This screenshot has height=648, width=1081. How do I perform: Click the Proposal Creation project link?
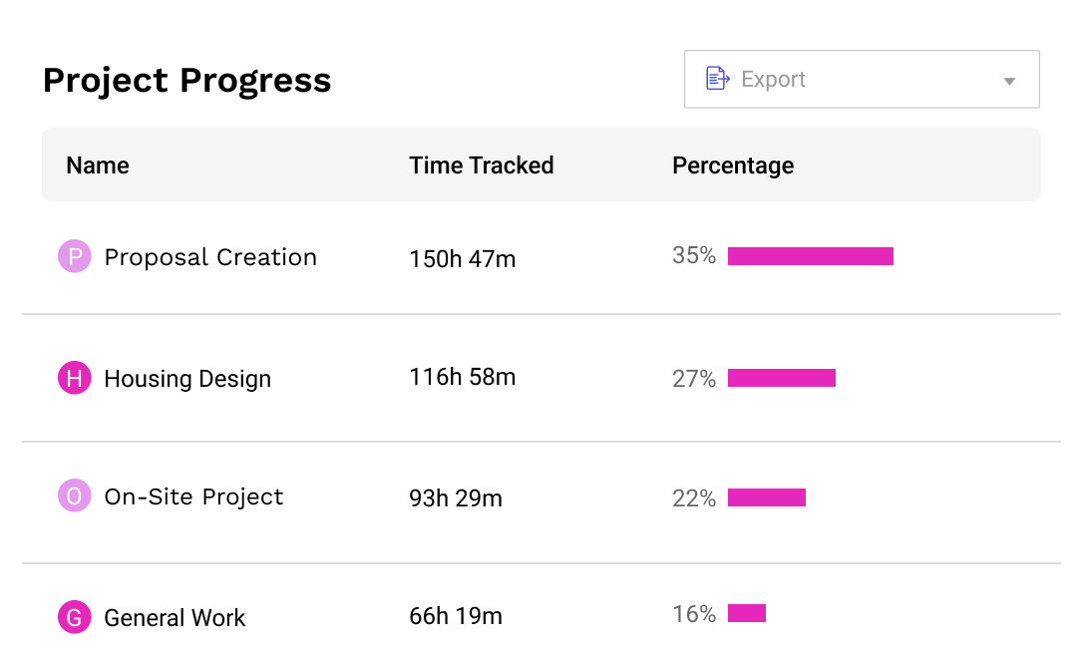(210, 257)
